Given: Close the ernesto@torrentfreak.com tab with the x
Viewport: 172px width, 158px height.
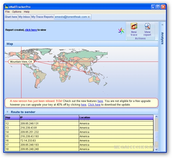Looking at the screenshot, I should click(89, 17).
